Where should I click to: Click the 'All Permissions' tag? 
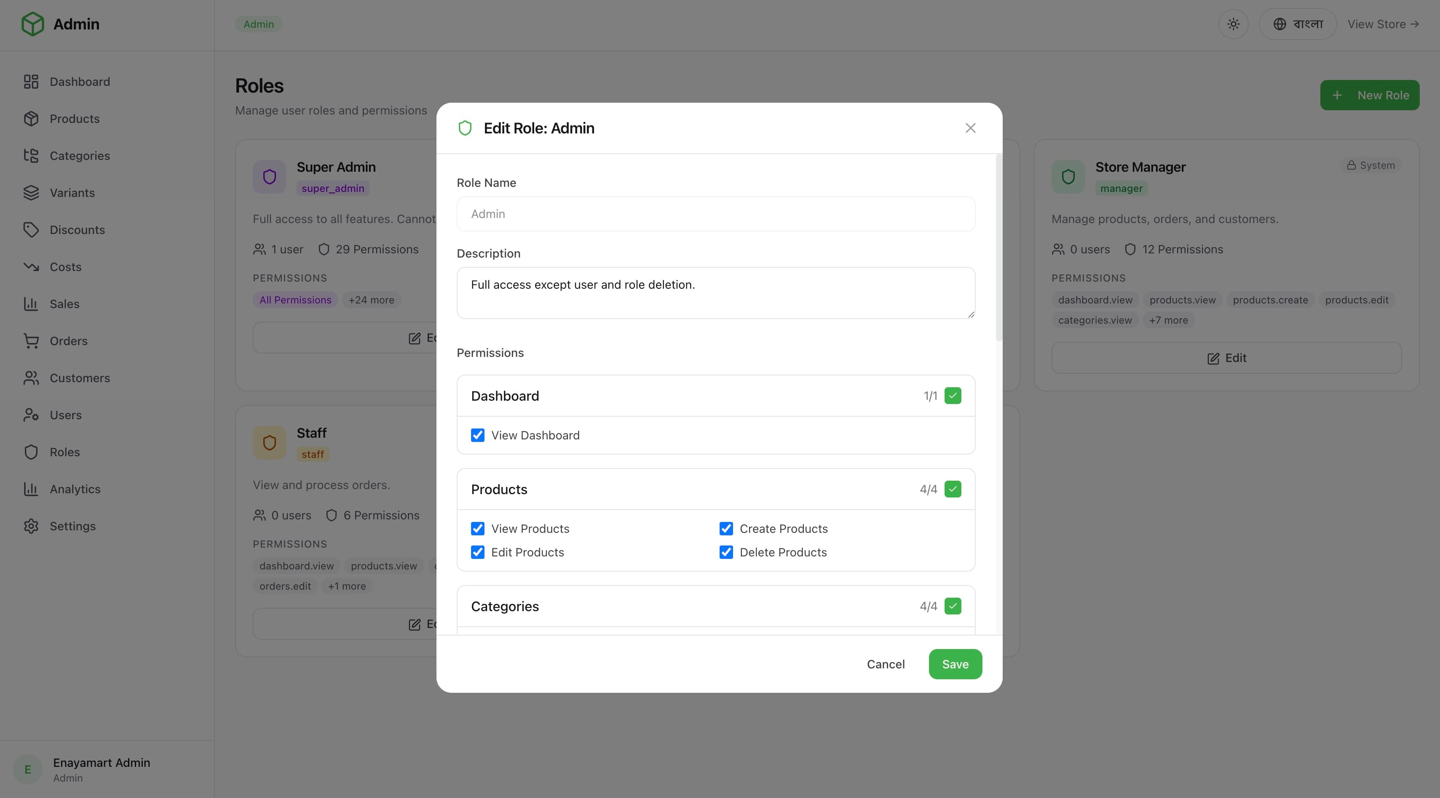[x=295, y=300]
